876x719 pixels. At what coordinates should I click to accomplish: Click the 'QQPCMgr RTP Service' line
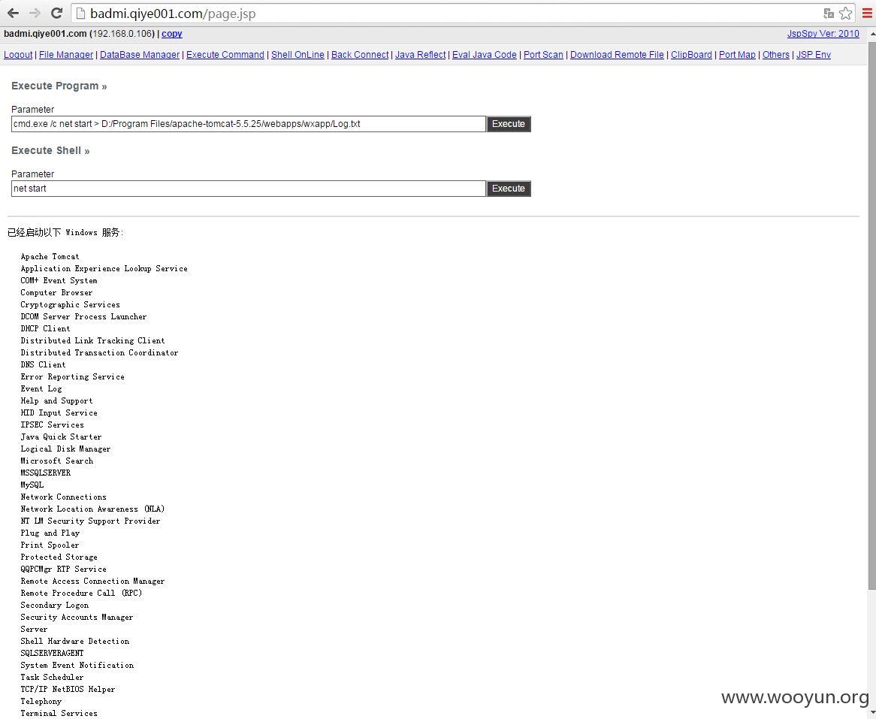coord(63,569)
